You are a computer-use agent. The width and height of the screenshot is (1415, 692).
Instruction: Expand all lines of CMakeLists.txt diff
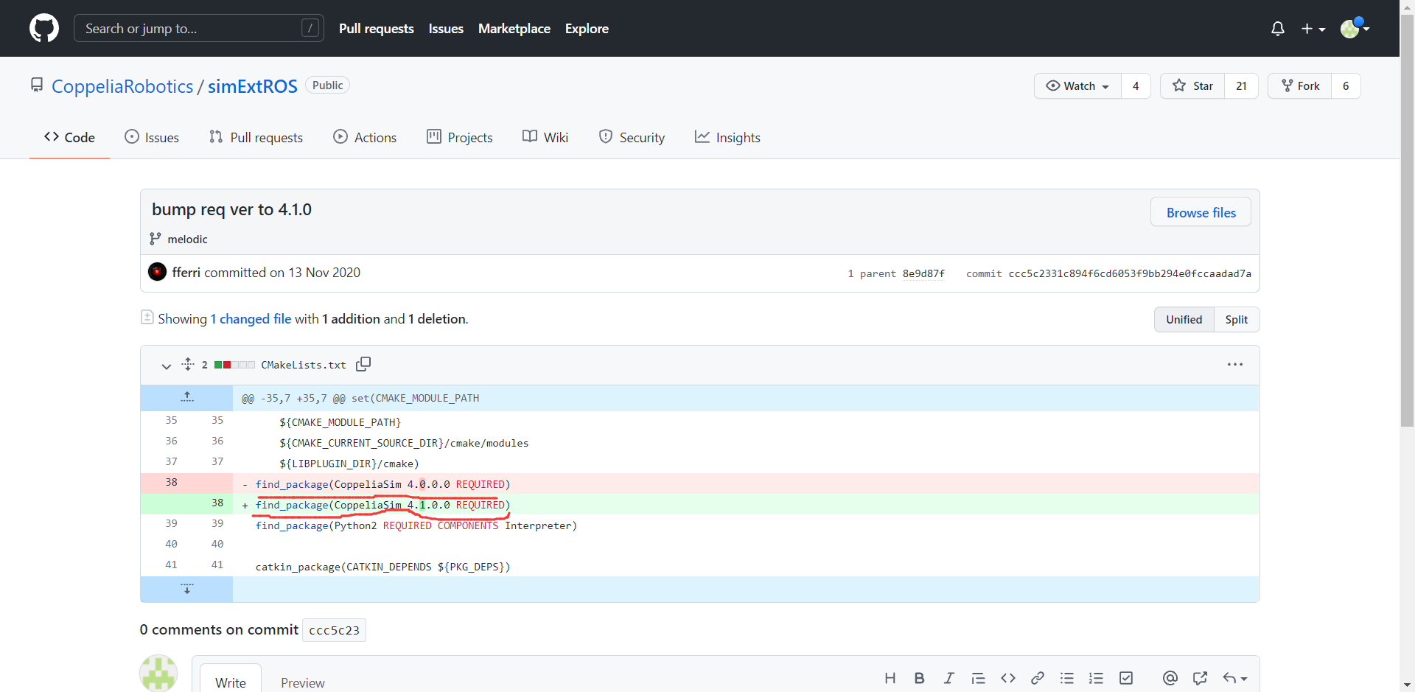click(188, 364)
